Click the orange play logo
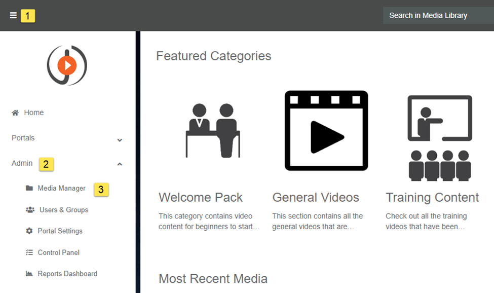The width and height of the screenshot is (494, 293). [67, 65]
